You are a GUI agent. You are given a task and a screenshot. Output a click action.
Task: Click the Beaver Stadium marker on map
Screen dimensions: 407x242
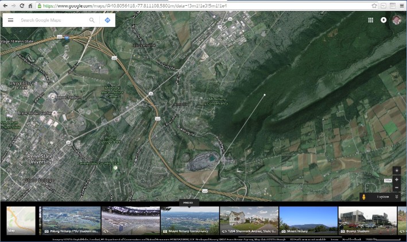(x=53, y=97)
